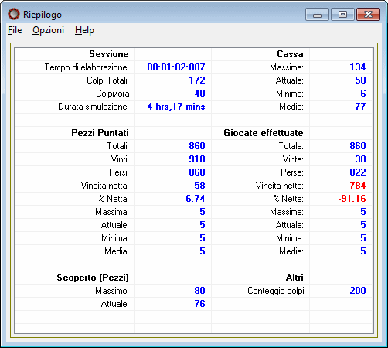Click the Giocate effettuate section header
Screen dimensions: 388x348
pos(264,133)
